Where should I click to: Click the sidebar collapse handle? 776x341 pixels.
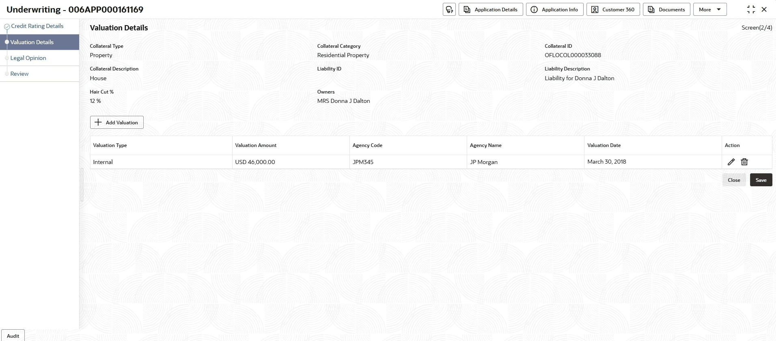pyautogui.click(x=82, y=185)
